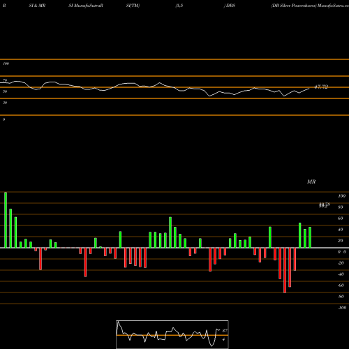Click the deepest red MR bar near -80
This screenshot has height=349, width=349.
click(x=285, y=270)
